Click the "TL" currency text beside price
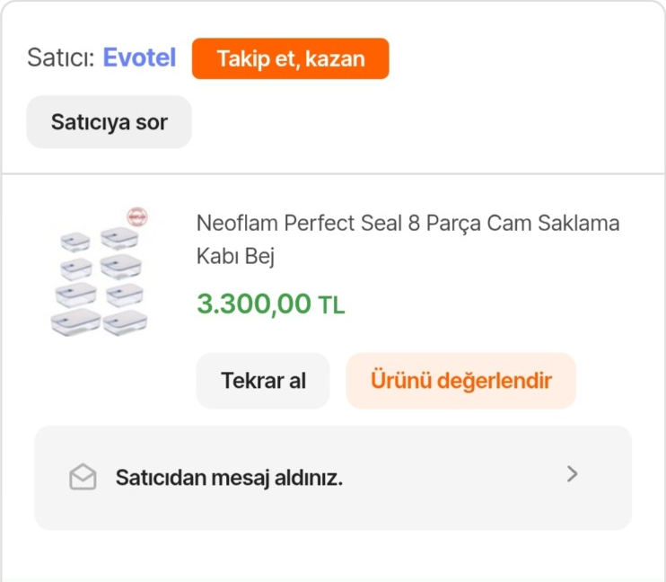The image size is (666, 582). (x=331, y=305)
